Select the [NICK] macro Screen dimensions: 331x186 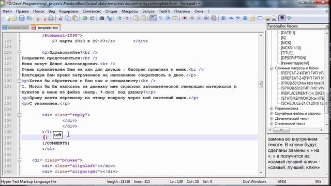[x=286, y=43]
